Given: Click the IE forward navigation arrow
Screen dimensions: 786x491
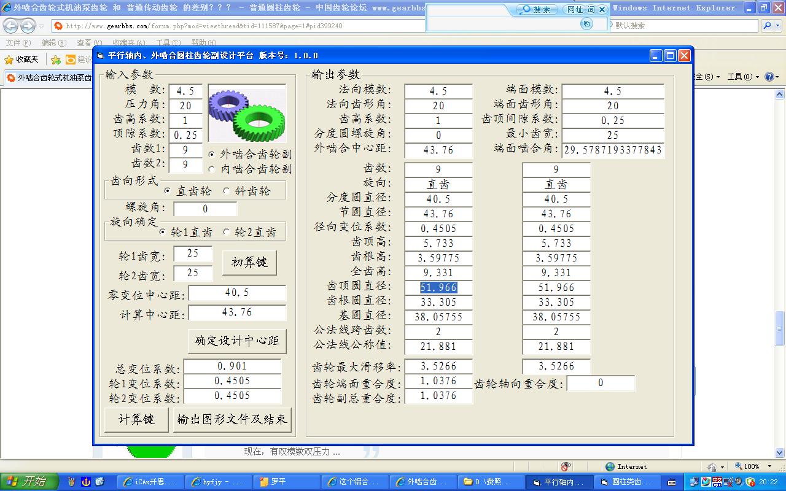Looking at the screenshot, I should [x=28, y=26].
